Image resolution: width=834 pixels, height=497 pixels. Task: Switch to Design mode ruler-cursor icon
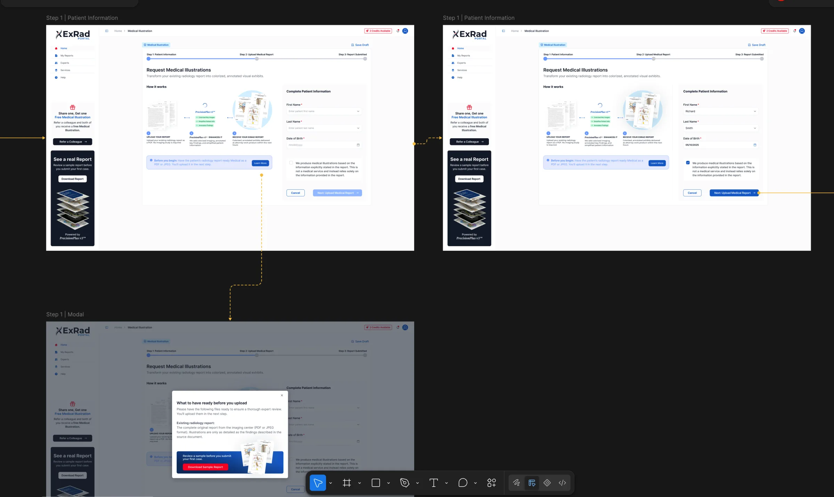(532, 483)
